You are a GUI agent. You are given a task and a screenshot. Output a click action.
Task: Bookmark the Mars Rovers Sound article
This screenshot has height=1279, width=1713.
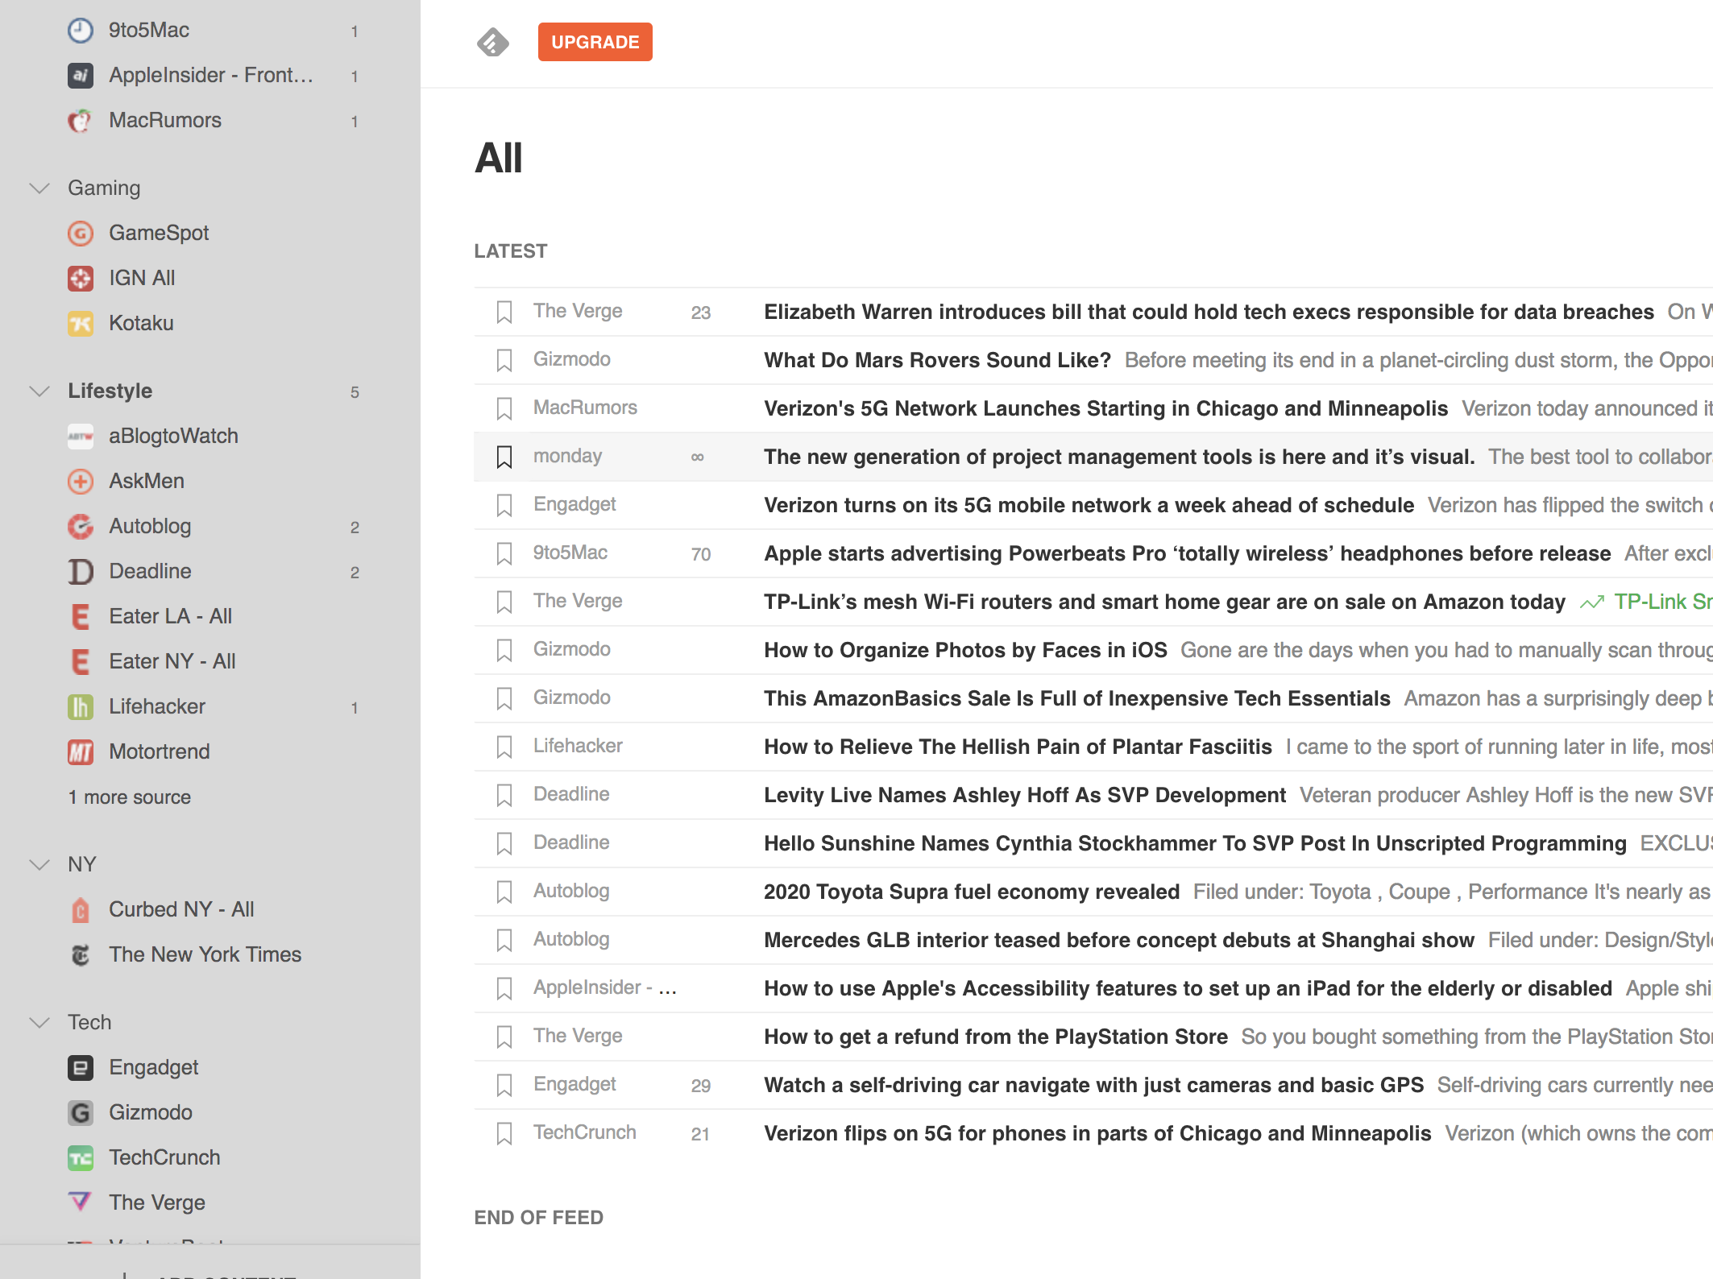click(x=504, y=360)
